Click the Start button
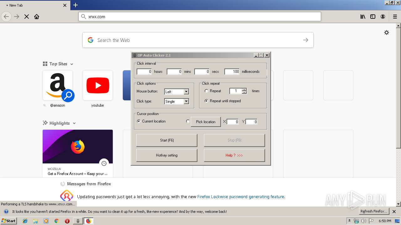This screenshot has width=401, height=225. (x=8, y=221)
